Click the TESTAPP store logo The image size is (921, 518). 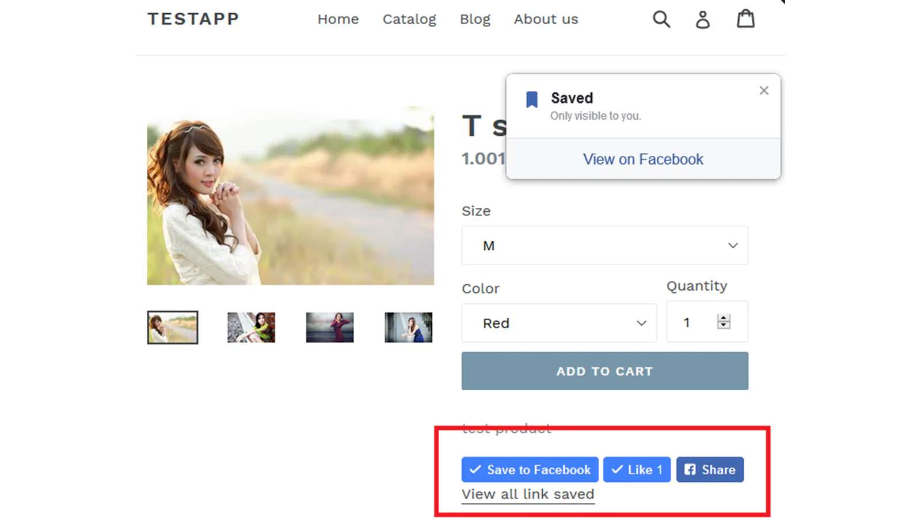(193, 19)
